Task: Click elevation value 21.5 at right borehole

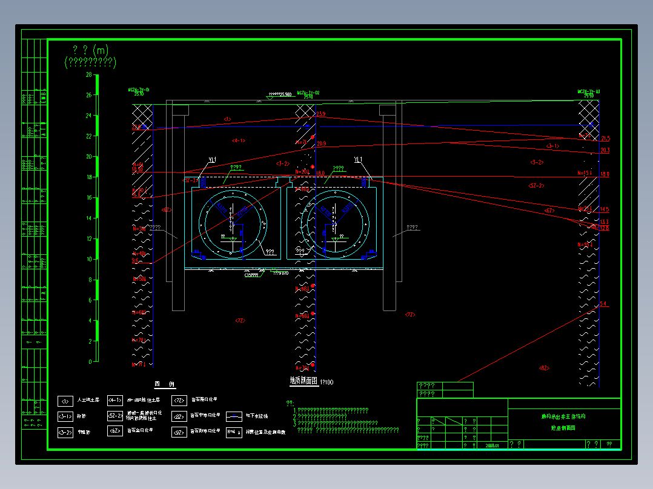Action: 605,139
